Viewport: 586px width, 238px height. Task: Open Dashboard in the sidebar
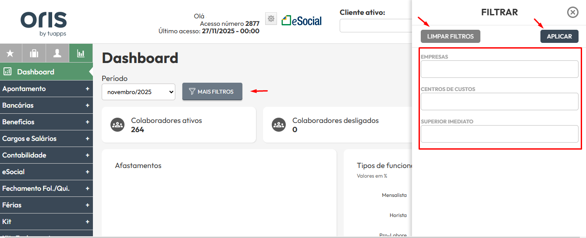[x=36, y=72]
